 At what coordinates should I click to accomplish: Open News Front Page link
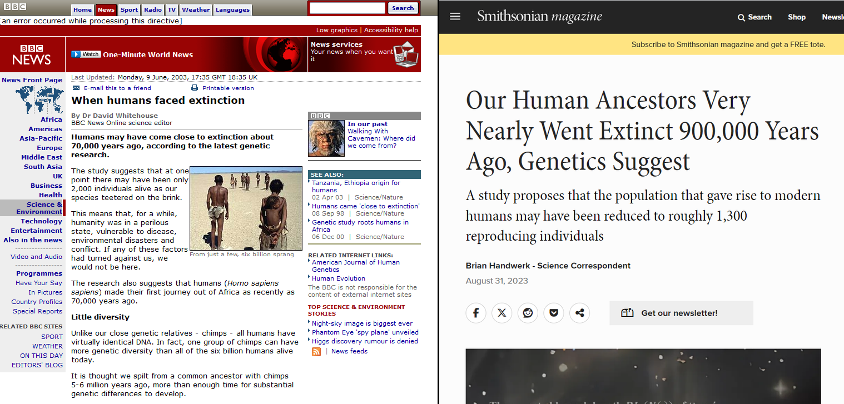[x=32, y=80]
